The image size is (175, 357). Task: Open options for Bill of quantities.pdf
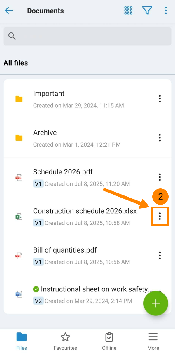(160, 255)
